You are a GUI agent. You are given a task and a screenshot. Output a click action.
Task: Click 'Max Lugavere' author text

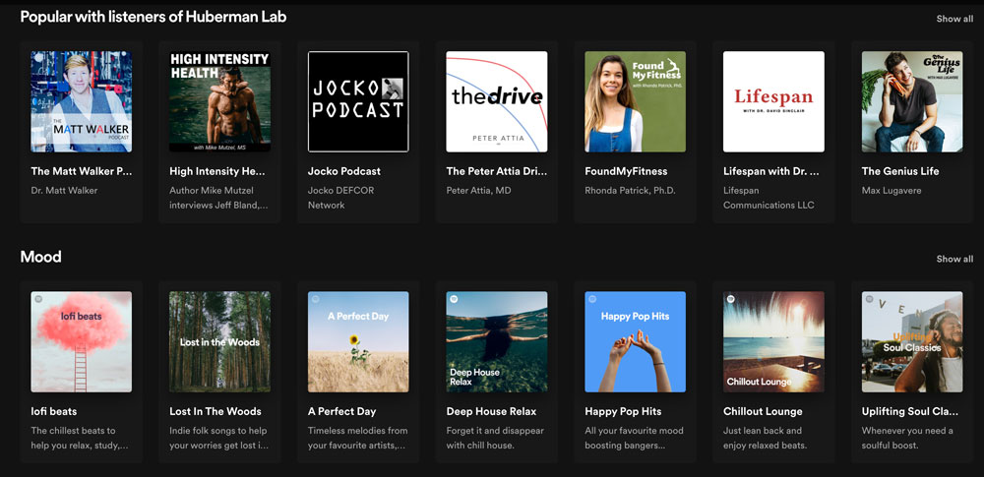[892, 190]
